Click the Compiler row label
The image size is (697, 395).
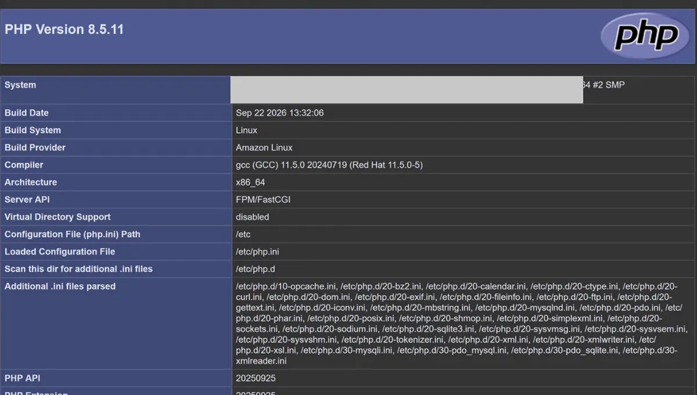[x=24, y=165]
